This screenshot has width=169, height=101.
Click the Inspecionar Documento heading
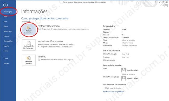[50, 41]
